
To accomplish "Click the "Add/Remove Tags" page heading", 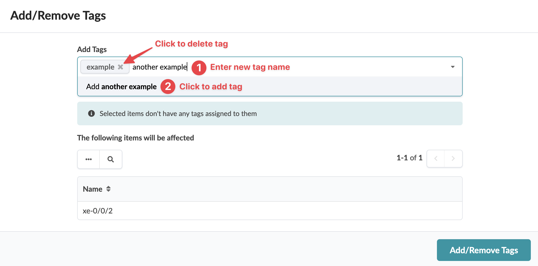I will pyautogui.click(x=58, y=16).
